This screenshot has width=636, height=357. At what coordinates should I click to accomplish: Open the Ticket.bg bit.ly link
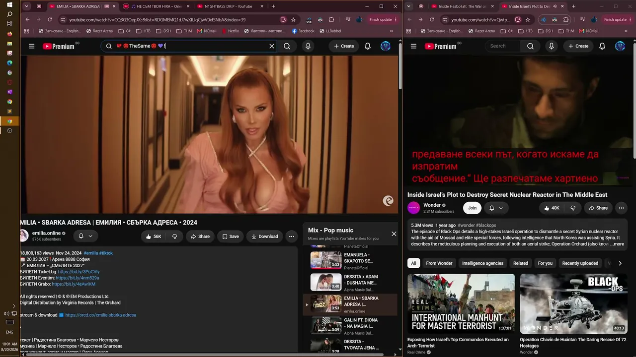click(x=79, y=272)
